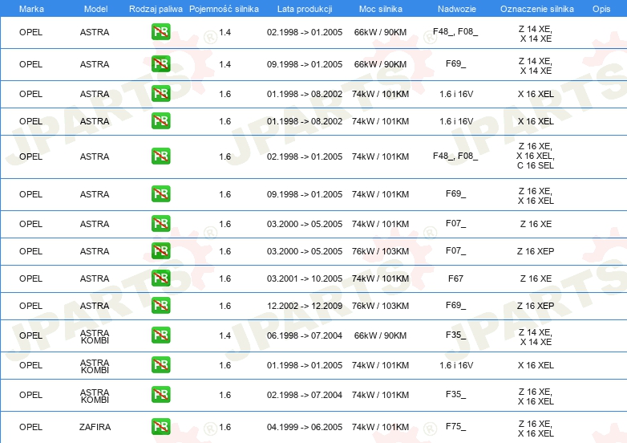
Task: Click the Oznaczenie silnika column header
Action: [537, 9]
